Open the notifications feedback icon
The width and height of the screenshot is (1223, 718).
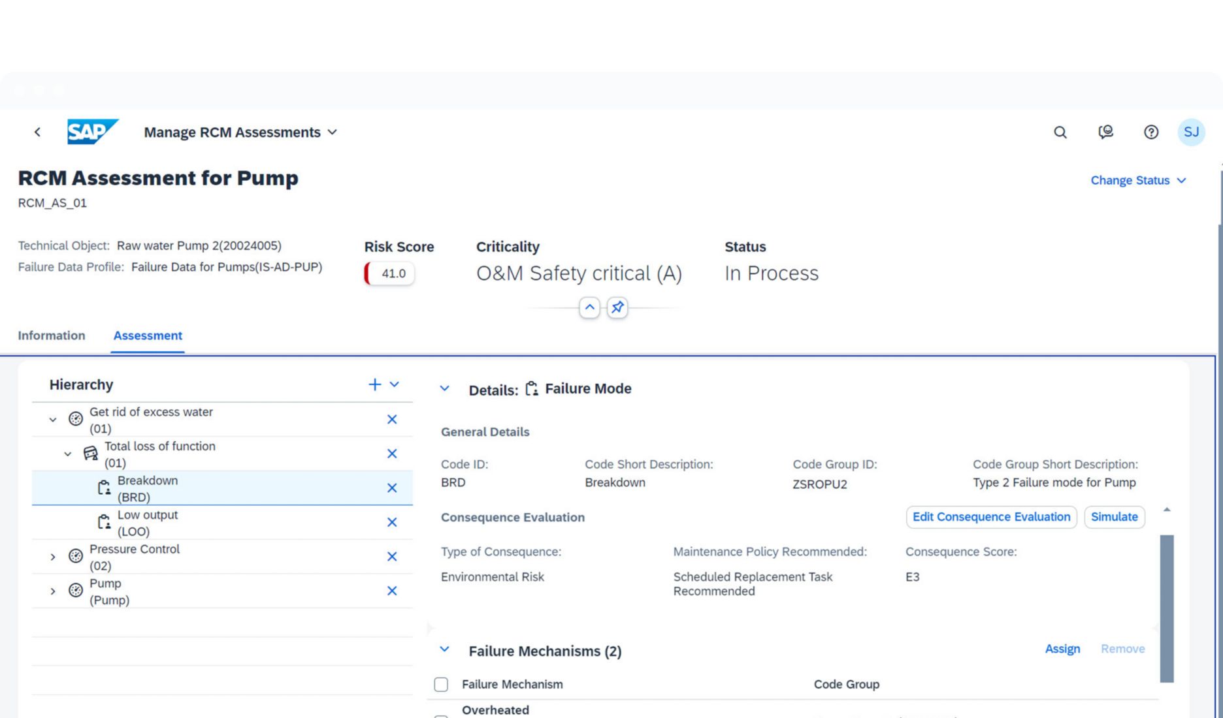coord(1105,133)
